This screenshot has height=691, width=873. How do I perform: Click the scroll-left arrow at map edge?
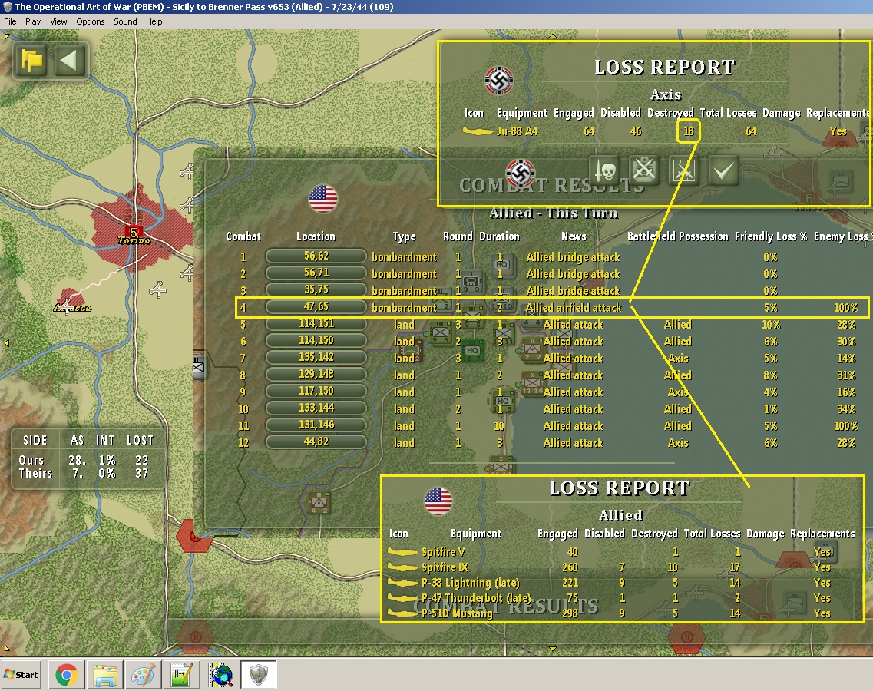click(7, 343)
